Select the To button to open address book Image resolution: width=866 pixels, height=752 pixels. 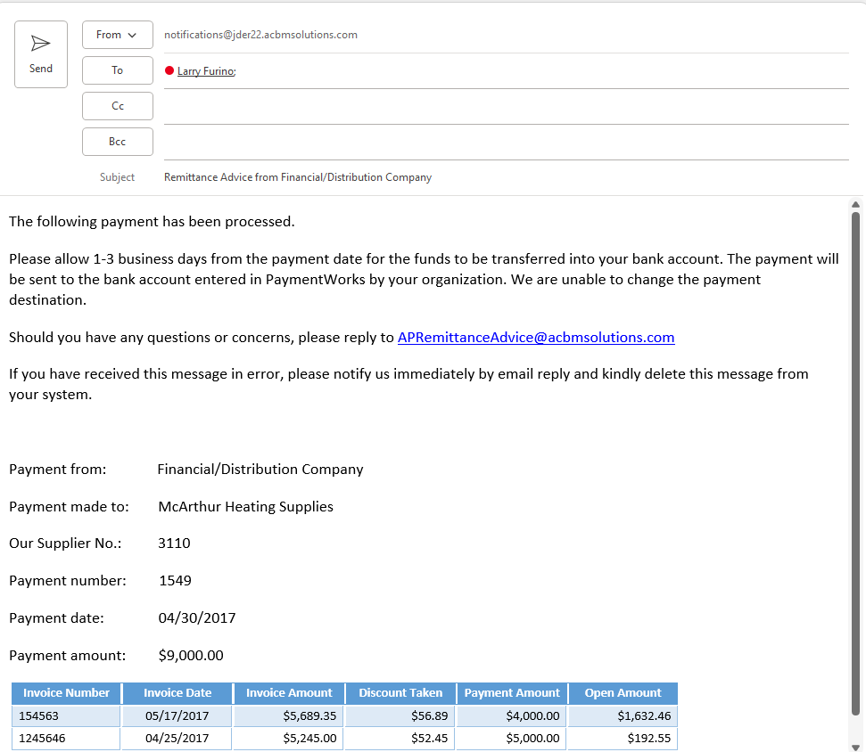117,69
